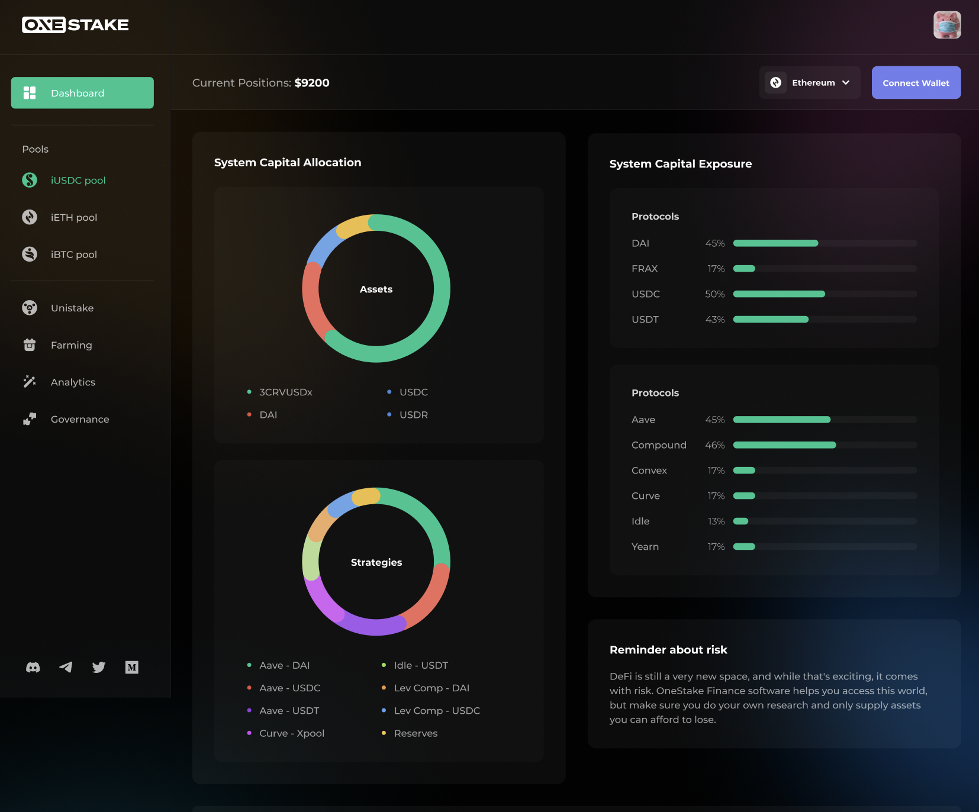The height and width of the screenshot is (812, 979).
Task: Click the Aave - USDT legend entry
Action: 283,711
